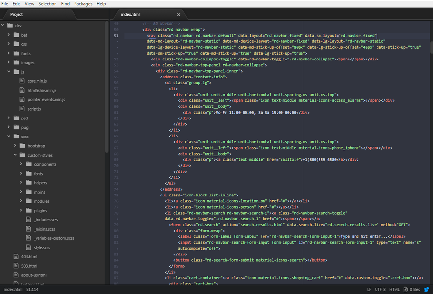Click the HTML grammar selector
Screen dimensions: 433x294
click(395, 290)
